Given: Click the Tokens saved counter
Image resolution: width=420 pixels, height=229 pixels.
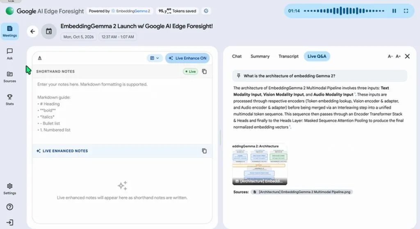Looking at the screenshot, I should pyautogui.click(x=177, y=11).
